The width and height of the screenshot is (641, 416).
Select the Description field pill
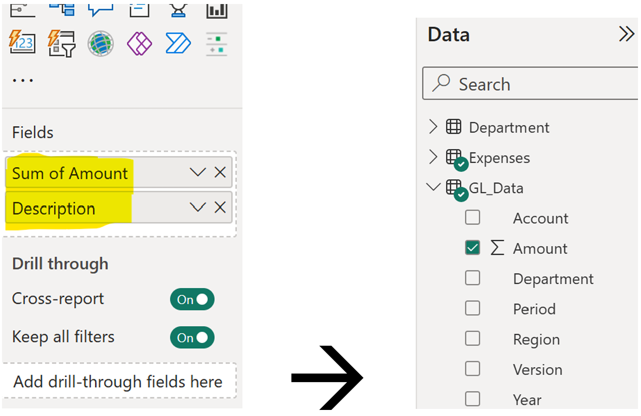pyautogui.click(x=119, y=207)
